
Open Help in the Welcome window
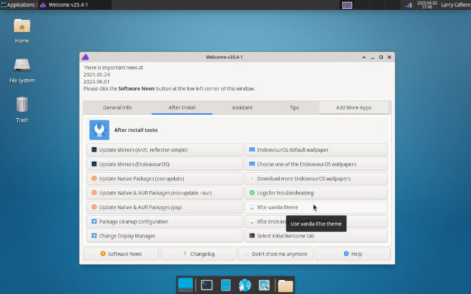pos(353,254)
